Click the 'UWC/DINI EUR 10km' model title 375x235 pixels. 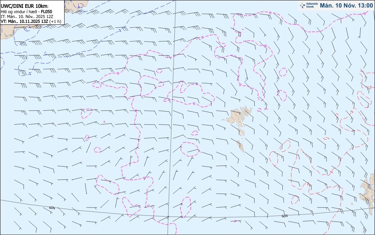[25, 6]
